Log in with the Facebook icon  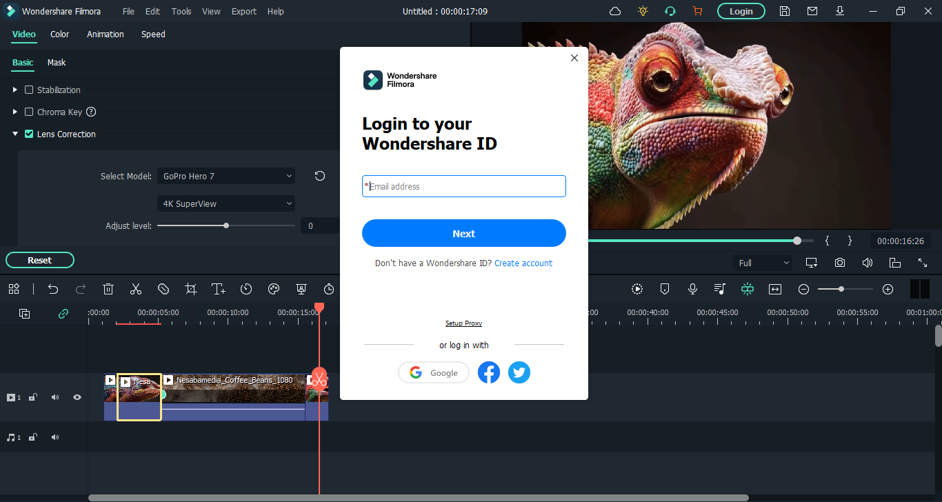tap(489, 373)
